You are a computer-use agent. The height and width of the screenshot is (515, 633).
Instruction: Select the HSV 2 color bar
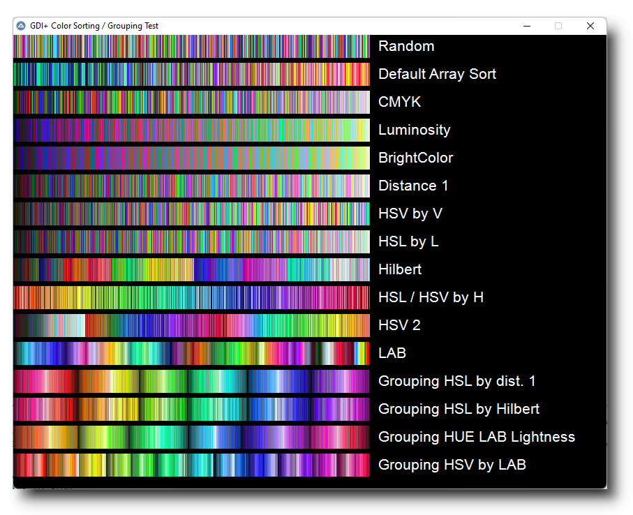[191, 326]
